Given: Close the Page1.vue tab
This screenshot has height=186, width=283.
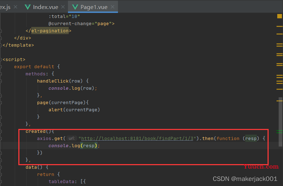Looking at the screenshot, I should 113,7.
